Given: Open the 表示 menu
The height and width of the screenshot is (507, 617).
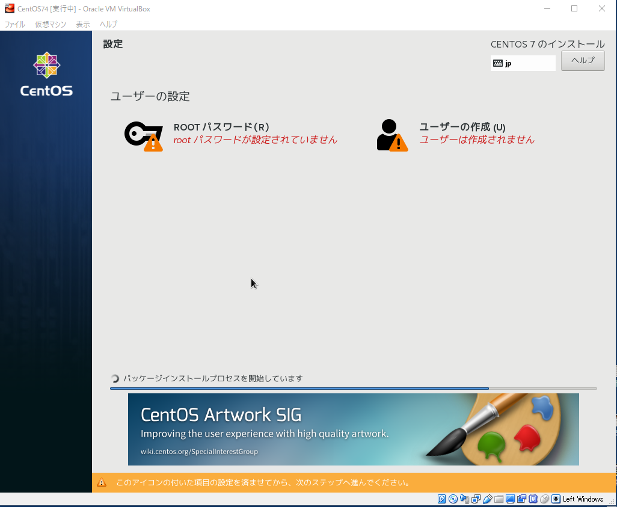Looking at the screenshot, I should pyautogui.click(x=82, y=24).
